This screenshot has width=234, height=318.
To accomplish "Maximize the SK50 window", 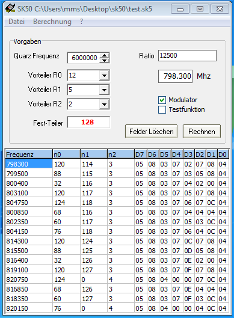I will (200, 9).
